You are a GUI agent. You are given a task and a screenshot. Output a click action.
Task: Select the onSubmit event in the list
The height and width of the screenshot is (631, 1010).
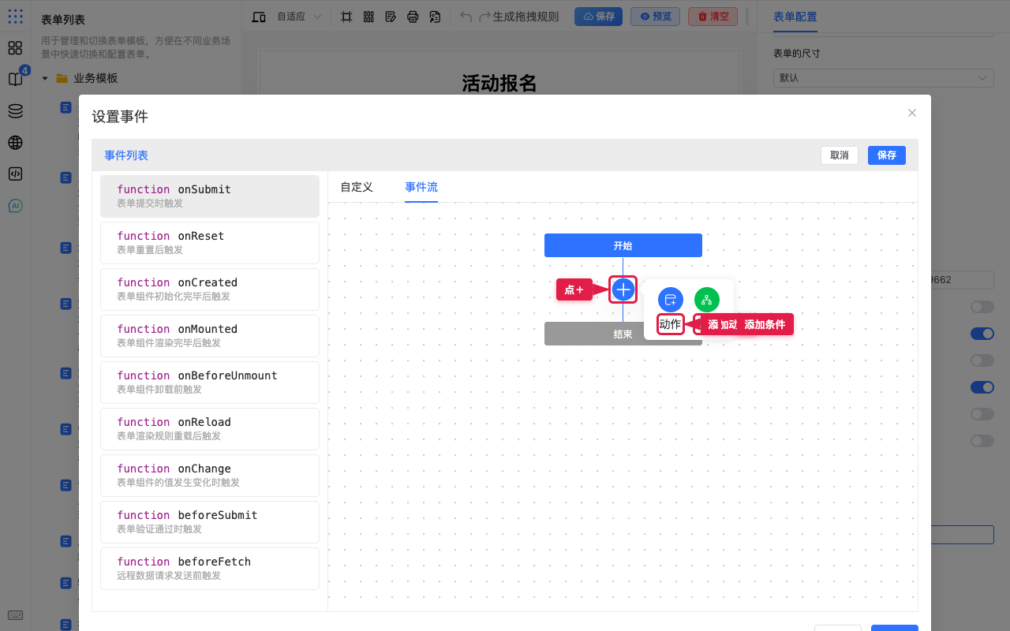point(210,196)
